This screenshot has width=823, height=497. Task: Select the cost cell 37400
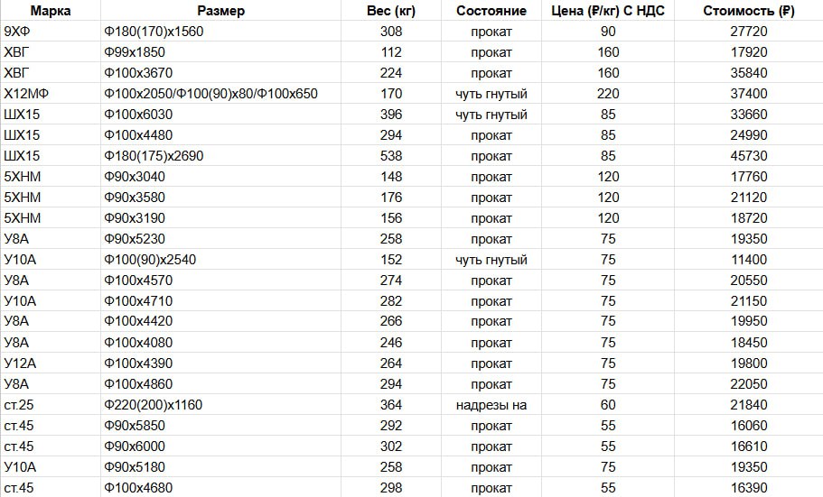[x=749, y=94]
